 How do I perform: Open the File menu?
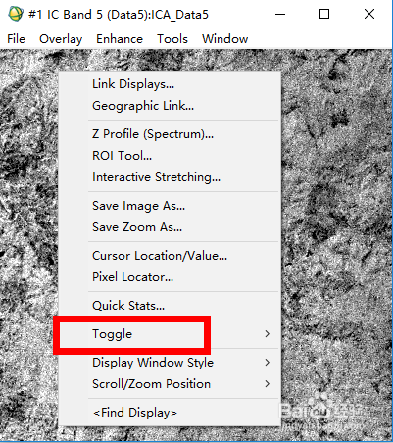[x=16, y=39]
